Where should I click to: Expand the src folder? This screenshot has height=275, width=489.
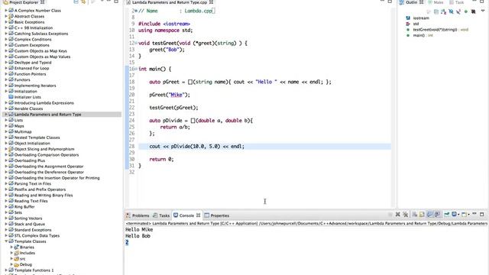click(x=11, y=258)
